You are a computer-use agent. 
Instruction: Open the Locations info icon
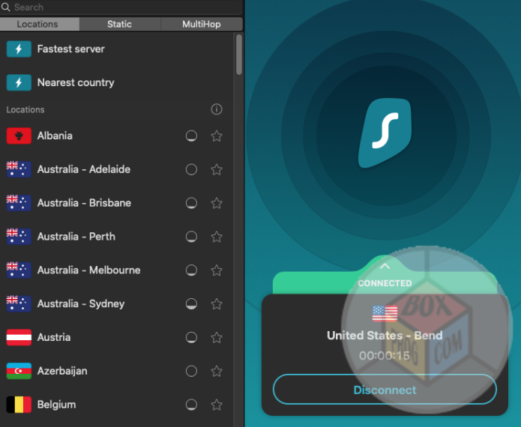coord(217,109)
